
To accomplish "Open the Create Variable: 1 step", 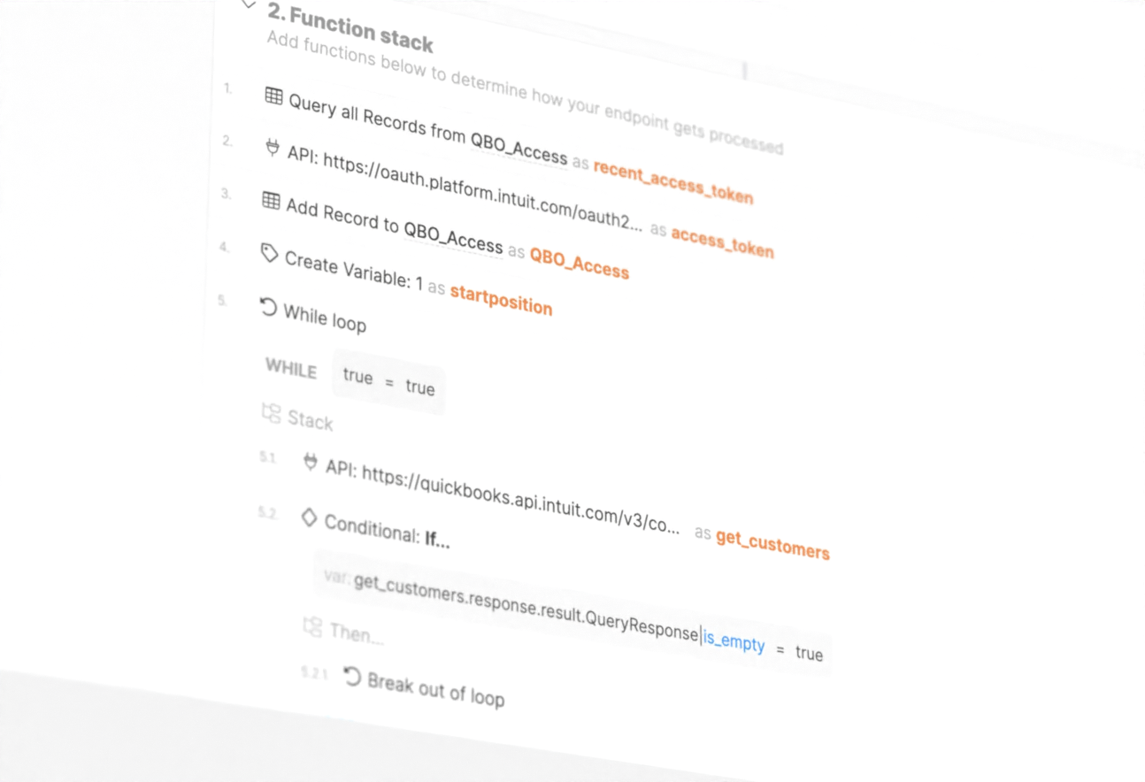I will [353, 270].
